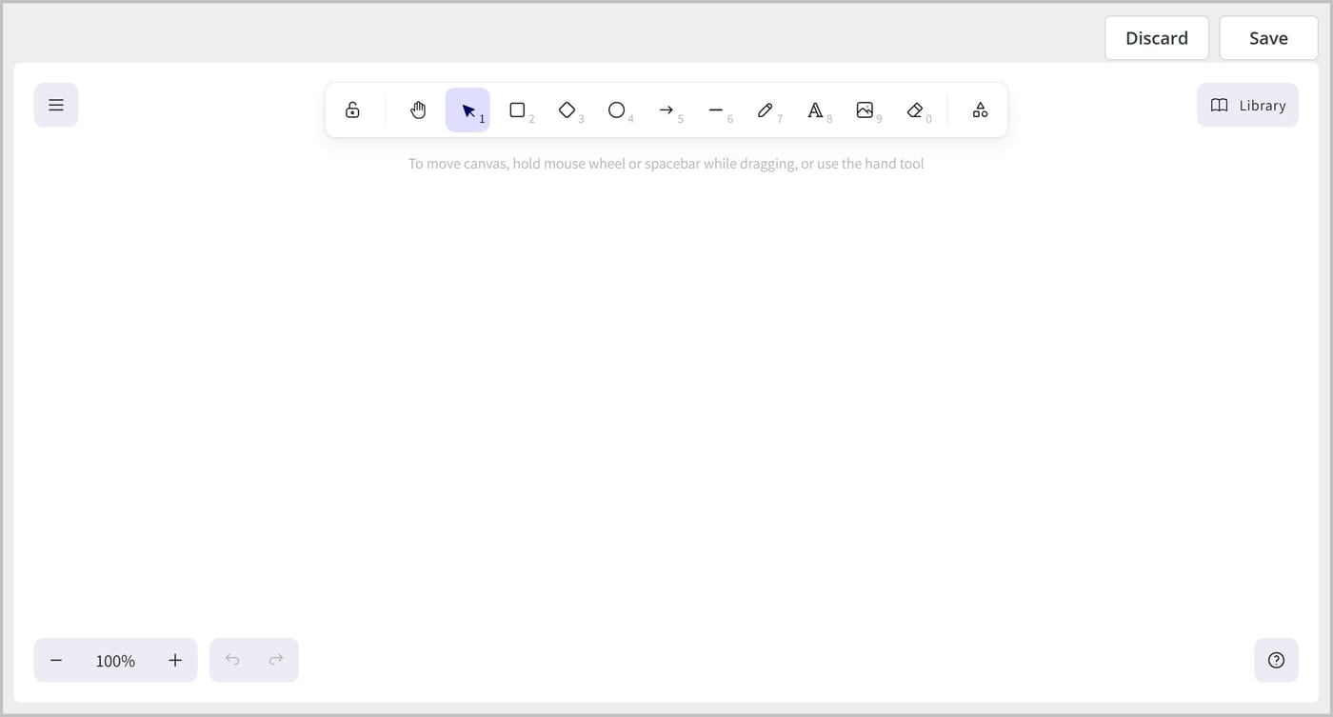This screenshot has height=717, width=1333.
Task: Select the Rectangle tool
Action: [x=517, y=110]
